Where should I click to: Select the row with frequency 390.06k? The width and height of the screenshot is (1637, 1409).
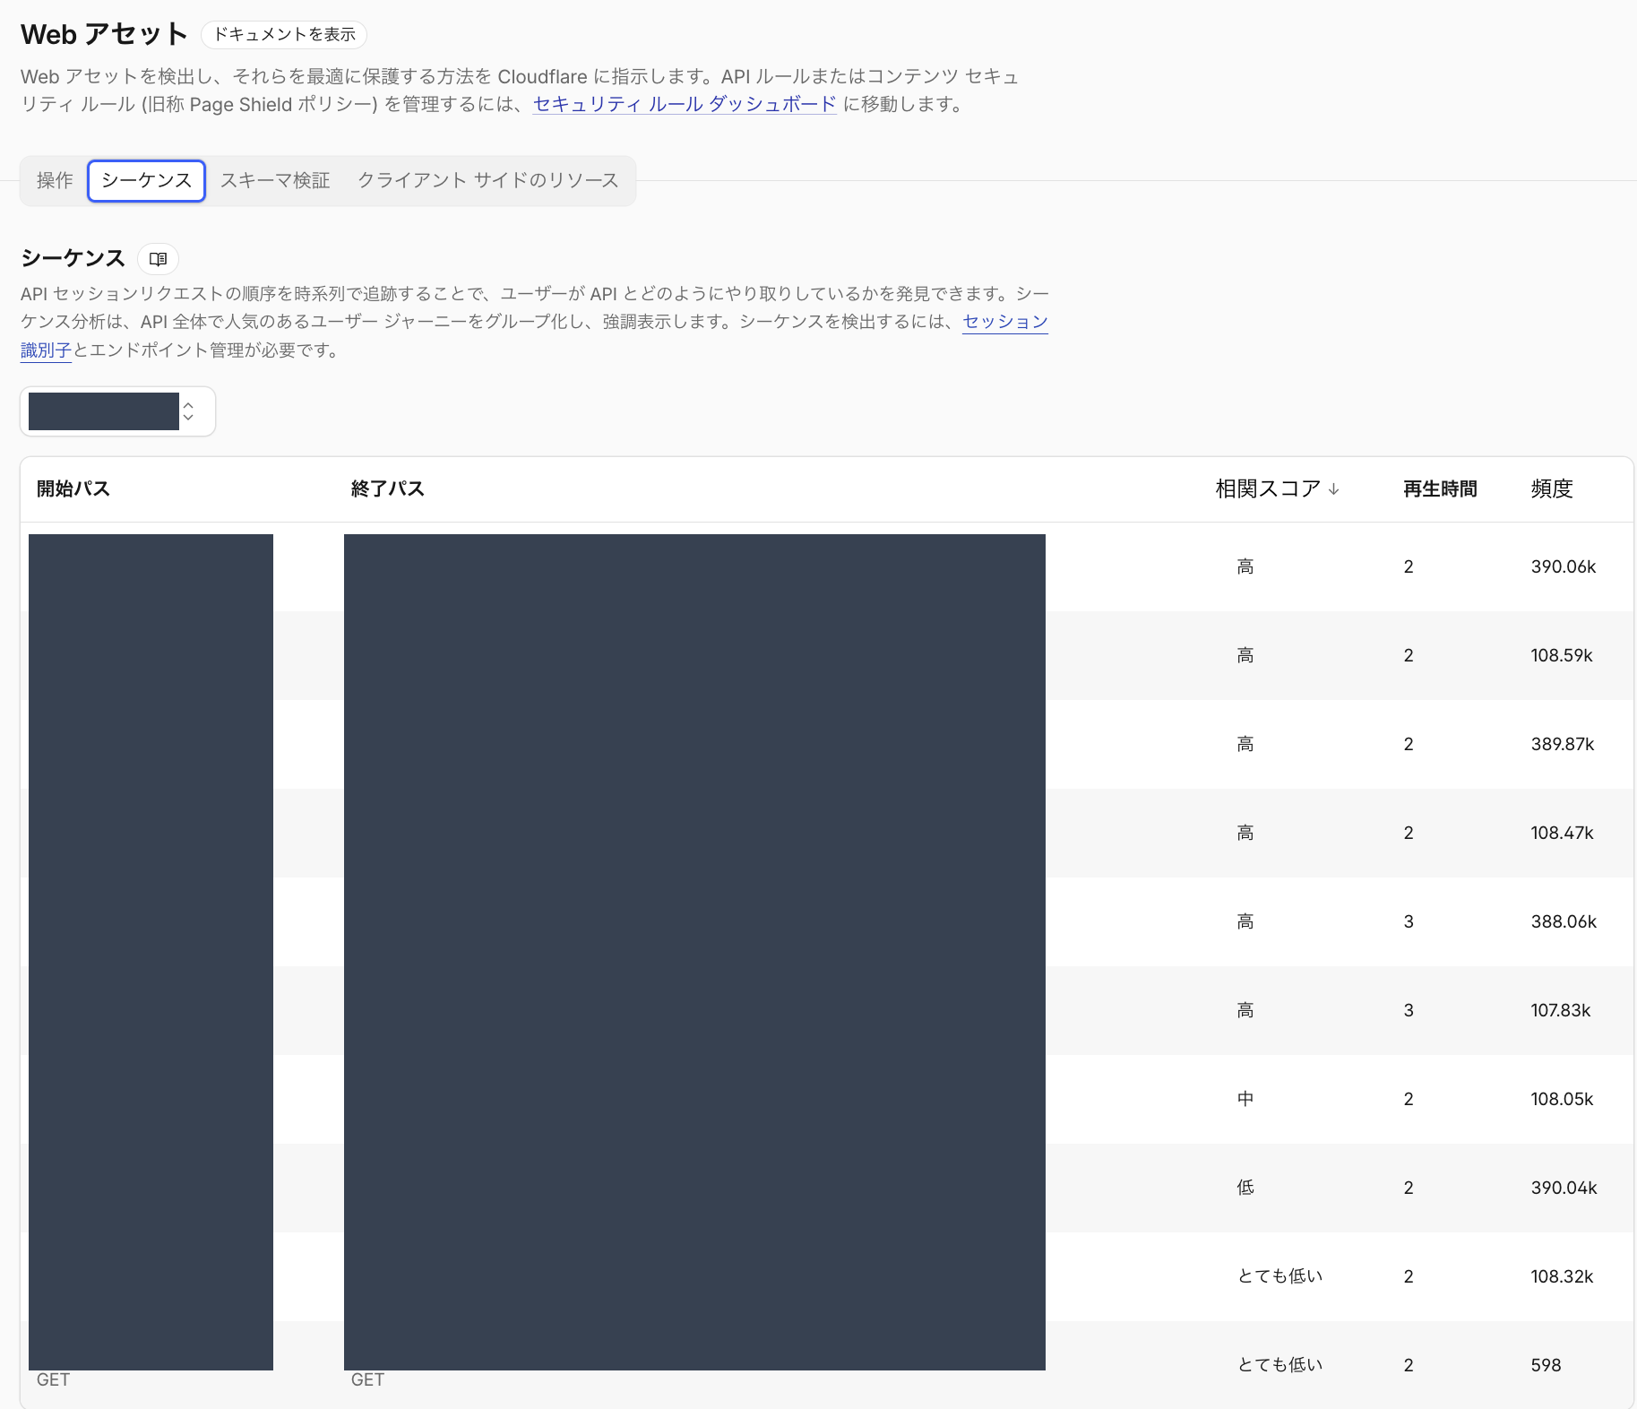[826, 566]
